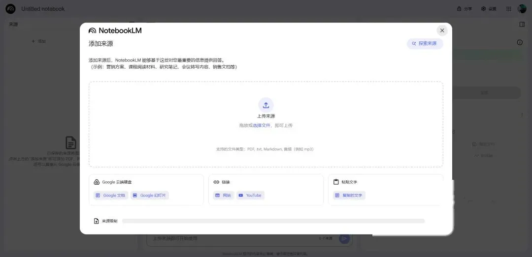
Task: Open the Google apps grid icon
Action: click(x=508, y=9)
